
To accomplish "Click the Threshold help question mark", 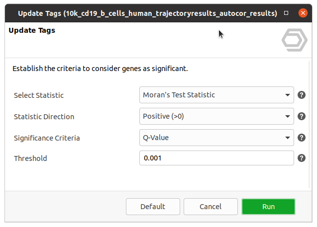I will tap(301, 158).
